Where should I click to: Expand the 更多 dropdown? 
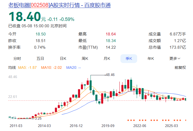click(175, 58)
